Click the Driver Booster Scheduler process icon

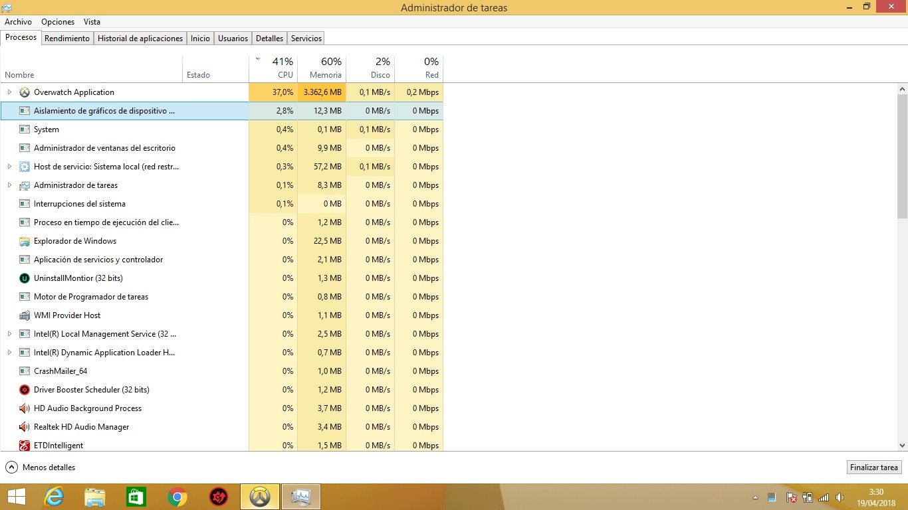(25, 390)
